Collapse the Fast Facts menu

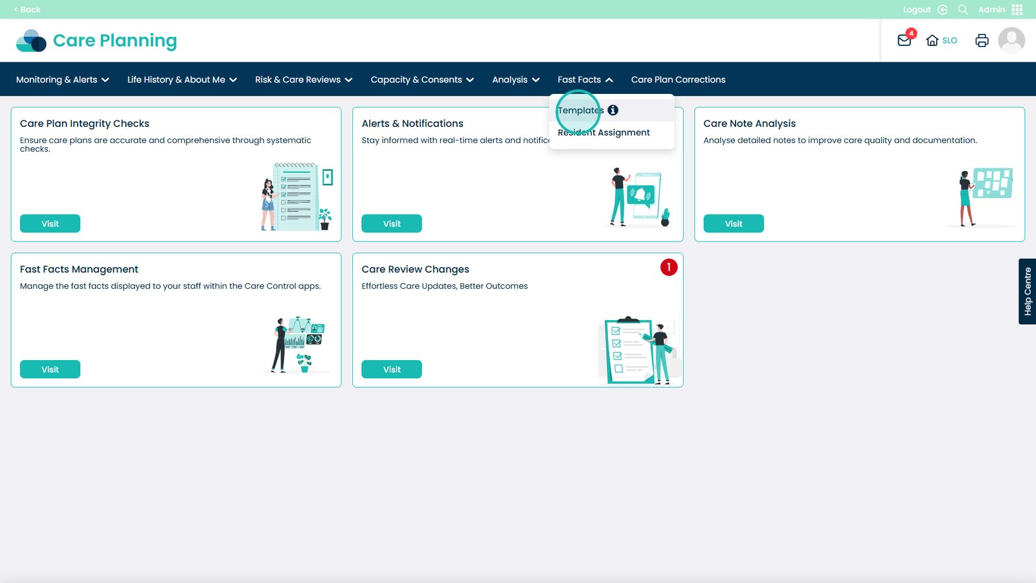pyautogui.click(x=585, y=80)
